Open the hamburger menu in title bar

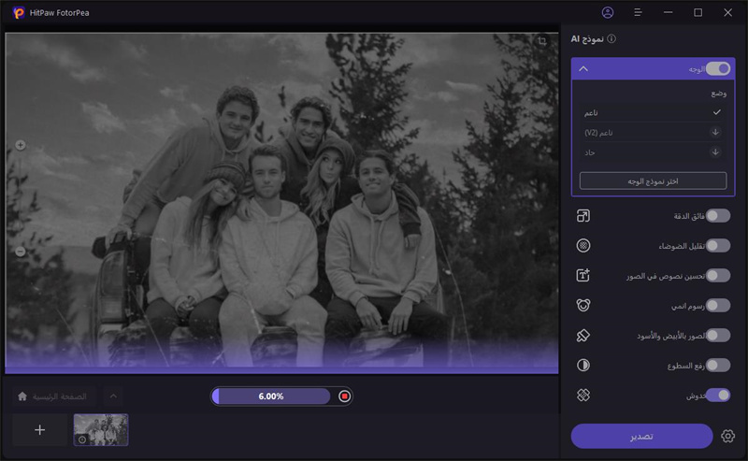point(638,13)
